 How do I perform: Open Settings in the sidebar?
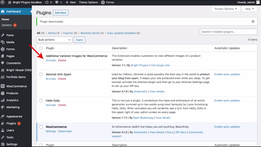(x=12, y=144)
